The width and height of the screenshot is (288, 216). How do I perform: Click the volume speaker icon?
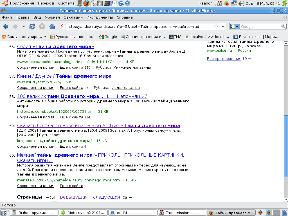(x=241, y=3)
